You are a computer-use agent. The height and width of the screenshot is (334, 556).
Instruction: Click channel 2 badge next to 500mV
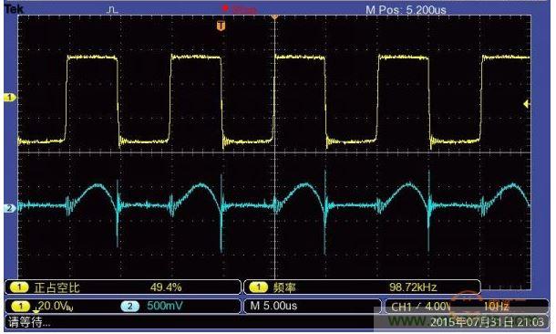tap(130, 306)
